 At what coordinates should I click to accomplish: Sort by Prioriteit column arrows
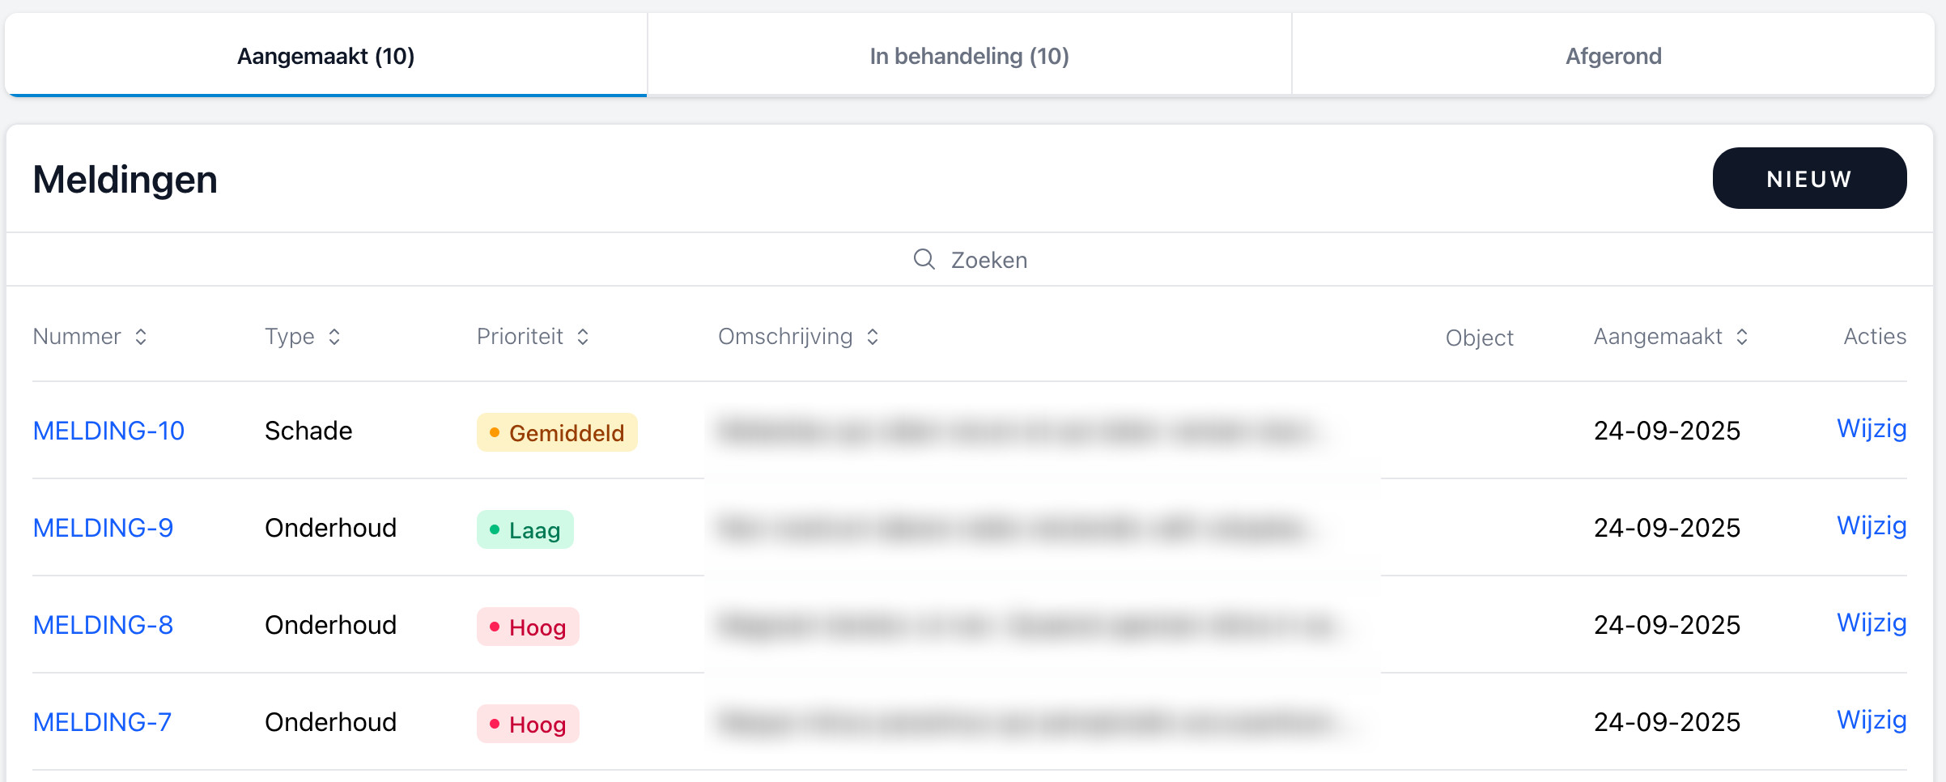583,337
